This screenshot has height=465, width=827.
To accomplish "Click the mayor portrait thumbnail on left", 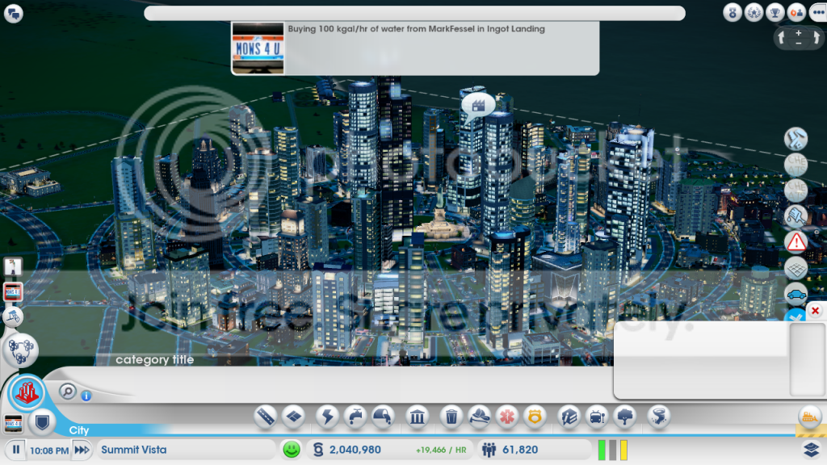I will point(13,266).
